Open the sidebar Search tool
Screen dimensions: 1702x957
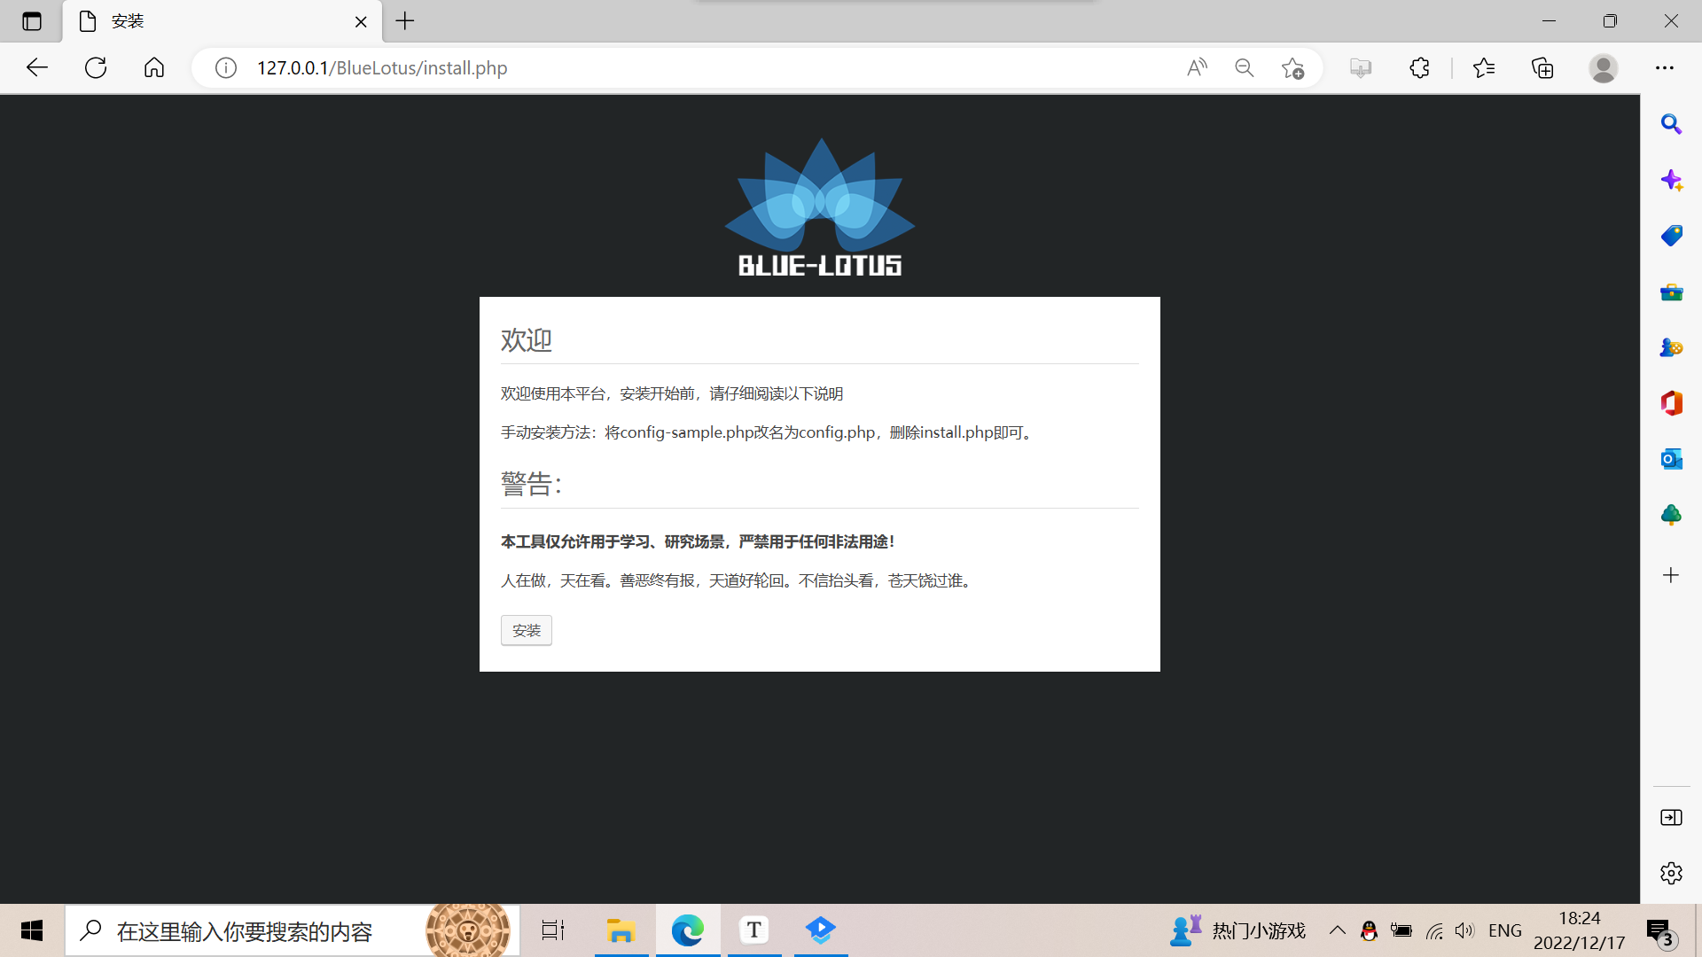pyautogui.click(x=1672, y=124)
